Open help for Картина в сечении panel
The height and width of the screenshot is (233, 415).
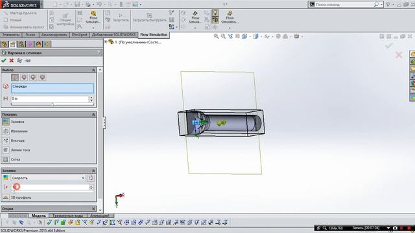[99, 52]
